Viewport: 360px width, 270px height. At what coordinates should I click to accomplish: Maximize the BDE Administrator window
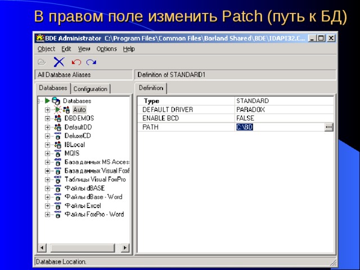(x=321, y=38)
